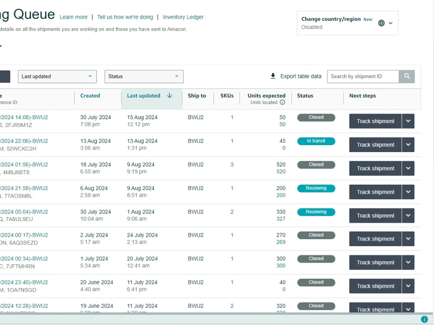Screen dimensions: 434x325
Task: Track shipment created 6 Aug 2024
Action: pos(375,192)
